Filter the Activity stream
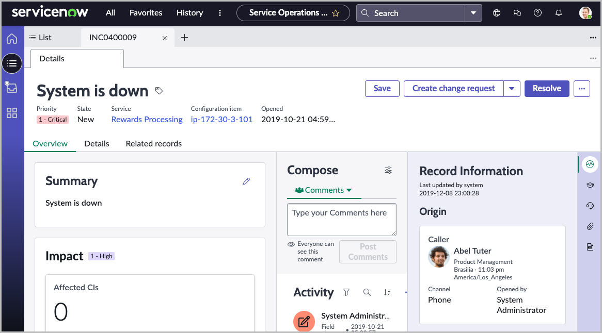Image resolution: width=602 pixels, height=333 pixels. [346, 292]
